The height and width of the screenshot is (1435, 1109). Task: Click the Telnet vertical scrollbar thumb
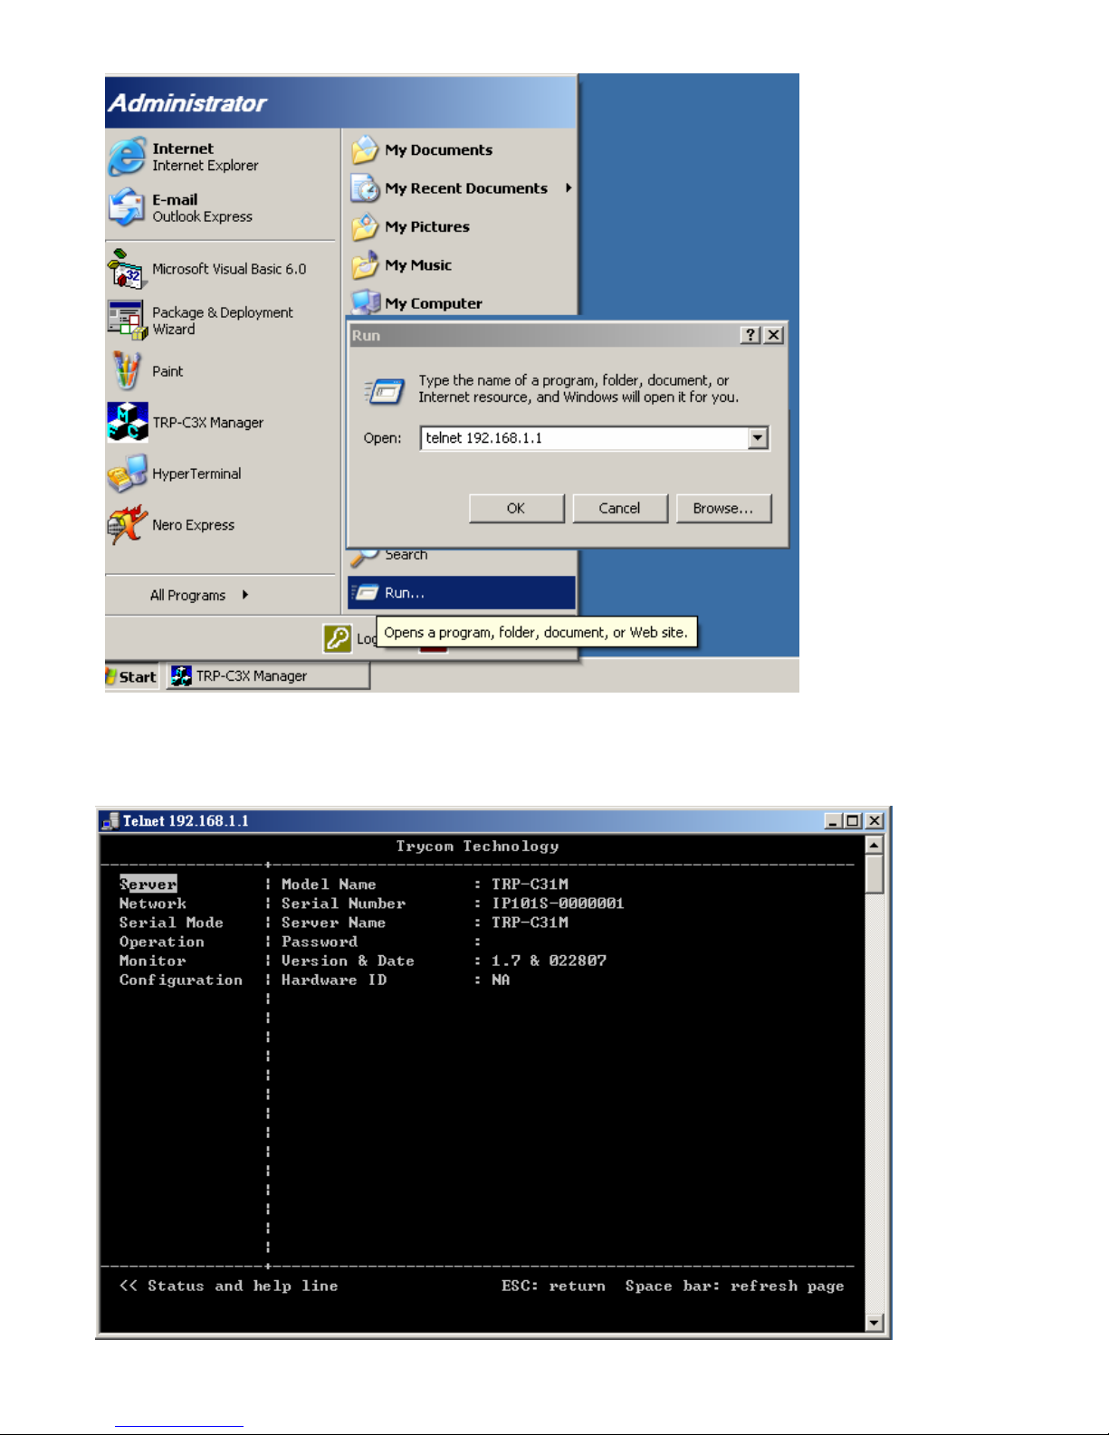tap(874, 874)
